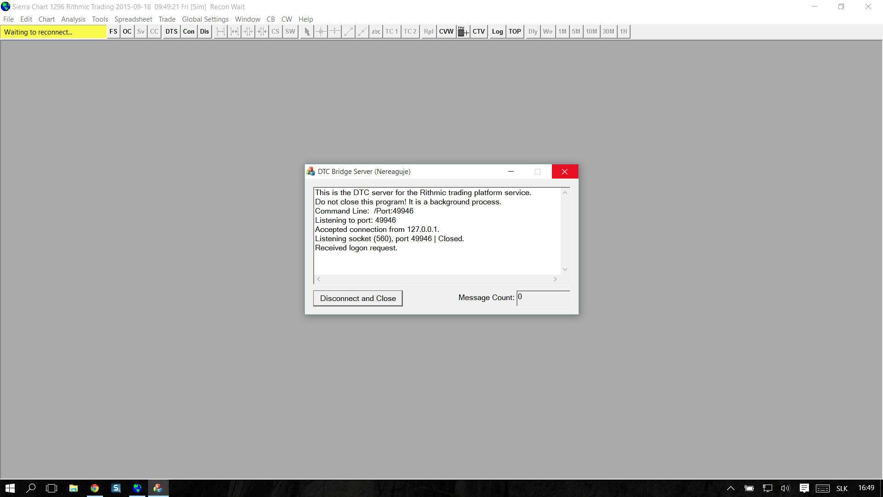The height and width of the screenshot is (497, 883).
Task: Select the line drawing tool
Action: [x=348, y=32]
